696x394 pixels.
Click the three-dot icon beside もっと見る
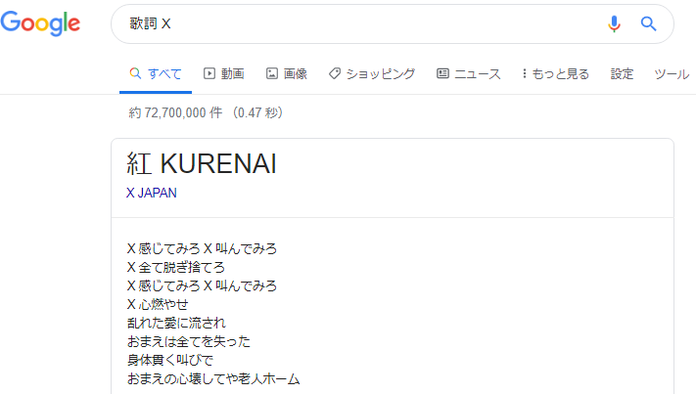point(525,73)
